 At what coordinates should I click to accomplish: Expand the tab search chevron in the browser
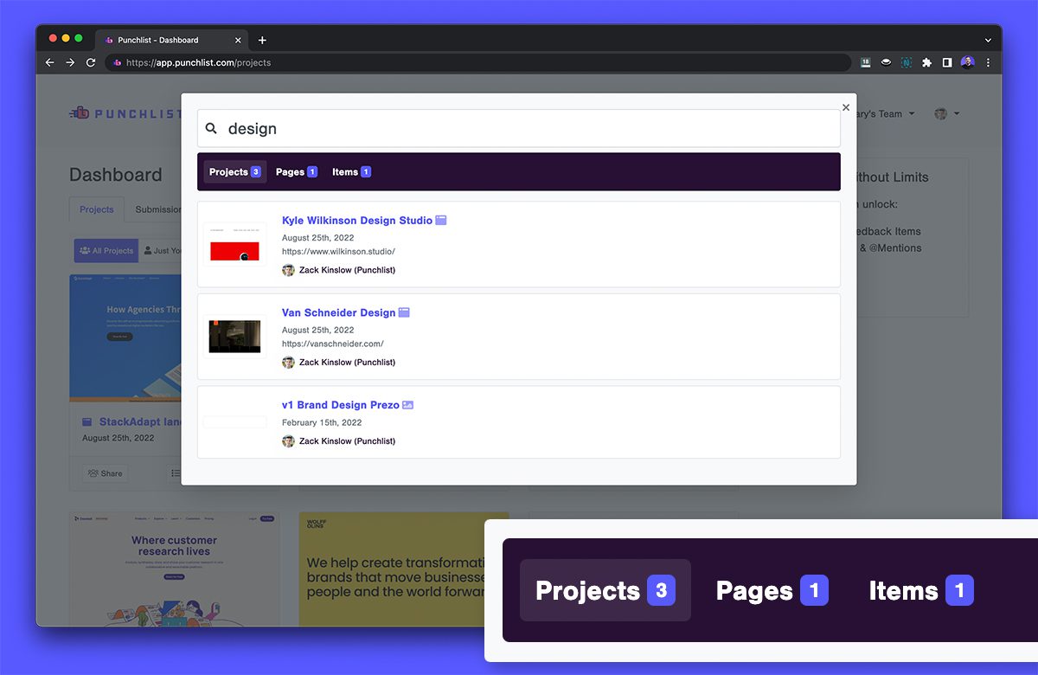click(x=988, y=40)
